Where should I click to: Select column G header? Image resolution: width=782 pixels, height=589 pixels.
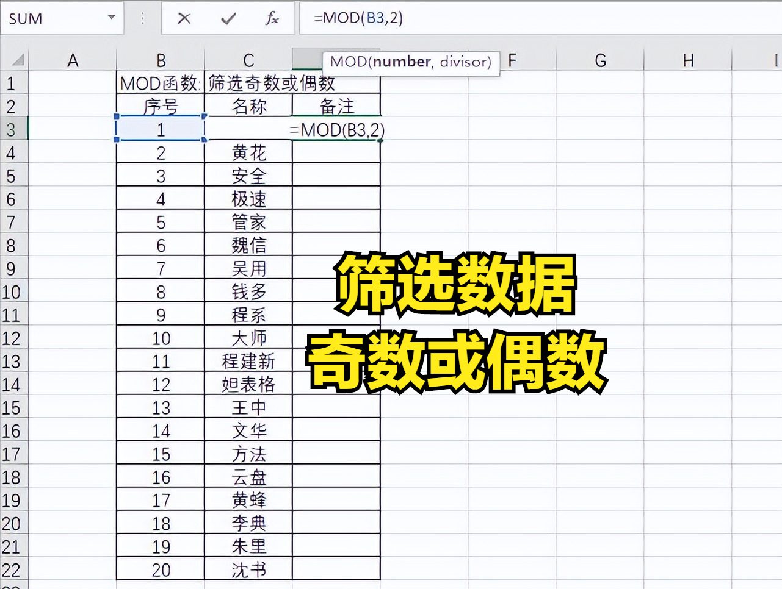coord(600,60)
